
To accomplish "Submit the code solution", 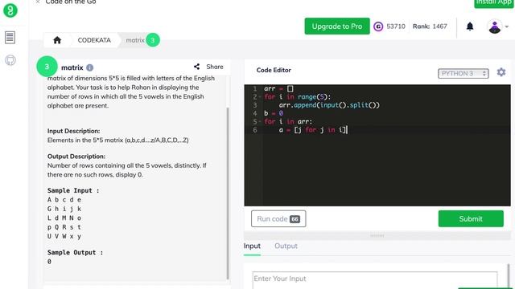I will [471, 218].
